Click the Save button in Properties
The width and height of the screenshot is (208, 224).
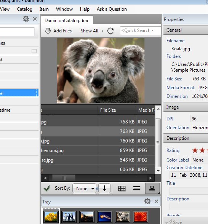(x=174, y=222)
